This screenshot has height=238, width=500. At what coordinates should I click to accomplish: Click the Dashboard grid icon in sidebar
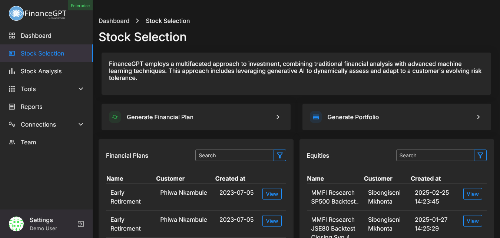12,36
